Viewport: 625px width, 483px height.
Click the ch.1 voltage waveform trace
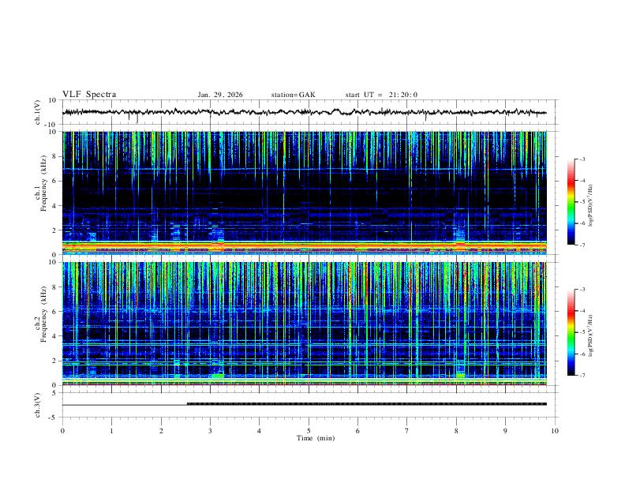click(x=304, y=112)
